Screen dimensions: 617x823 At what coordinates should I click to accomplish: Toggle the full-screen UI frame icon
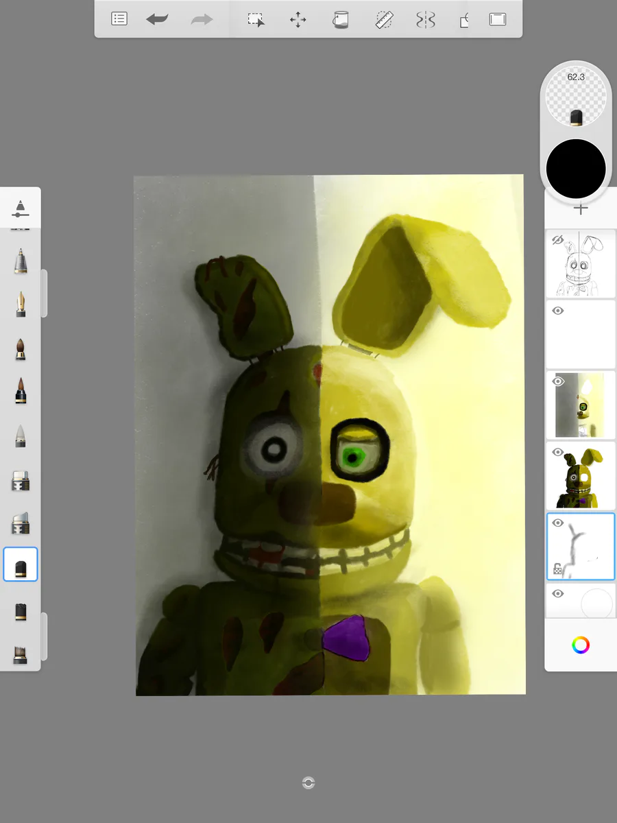tap(497, 20)
